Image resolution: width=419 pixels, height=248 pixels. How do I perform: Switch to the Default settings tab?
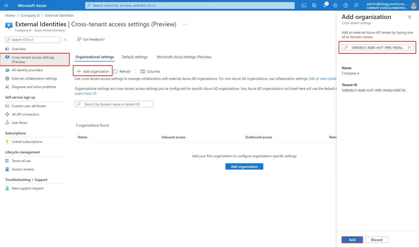pyautogui.click(x=135, y=57)
